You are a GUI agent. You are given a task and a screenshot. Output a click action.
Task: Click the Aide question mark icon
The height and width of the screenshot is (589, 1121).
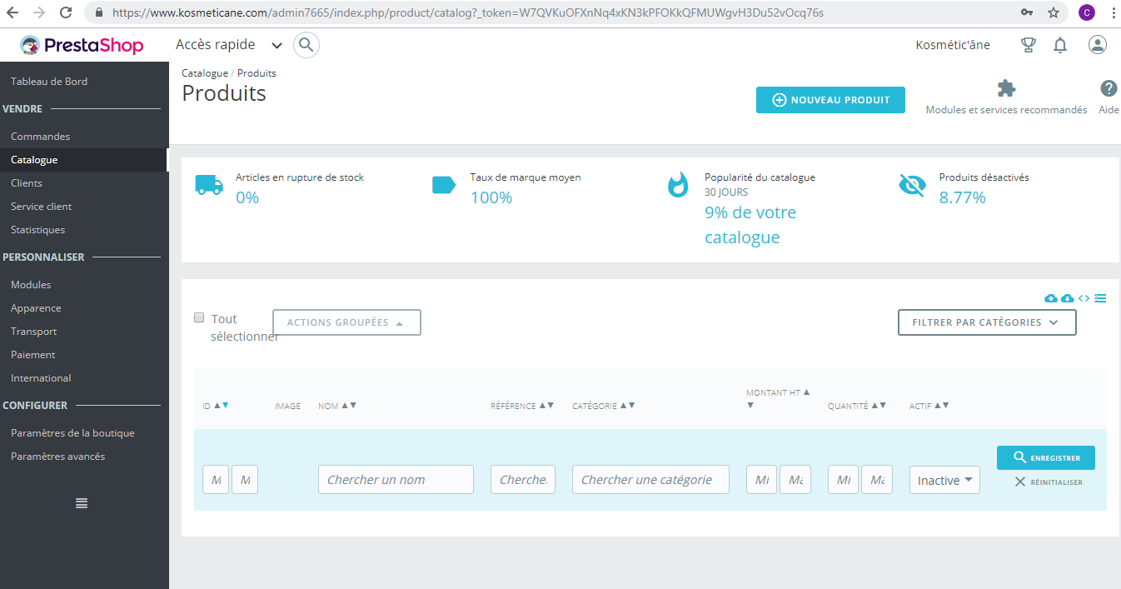pyautogui.click(x=1109, y=88)
